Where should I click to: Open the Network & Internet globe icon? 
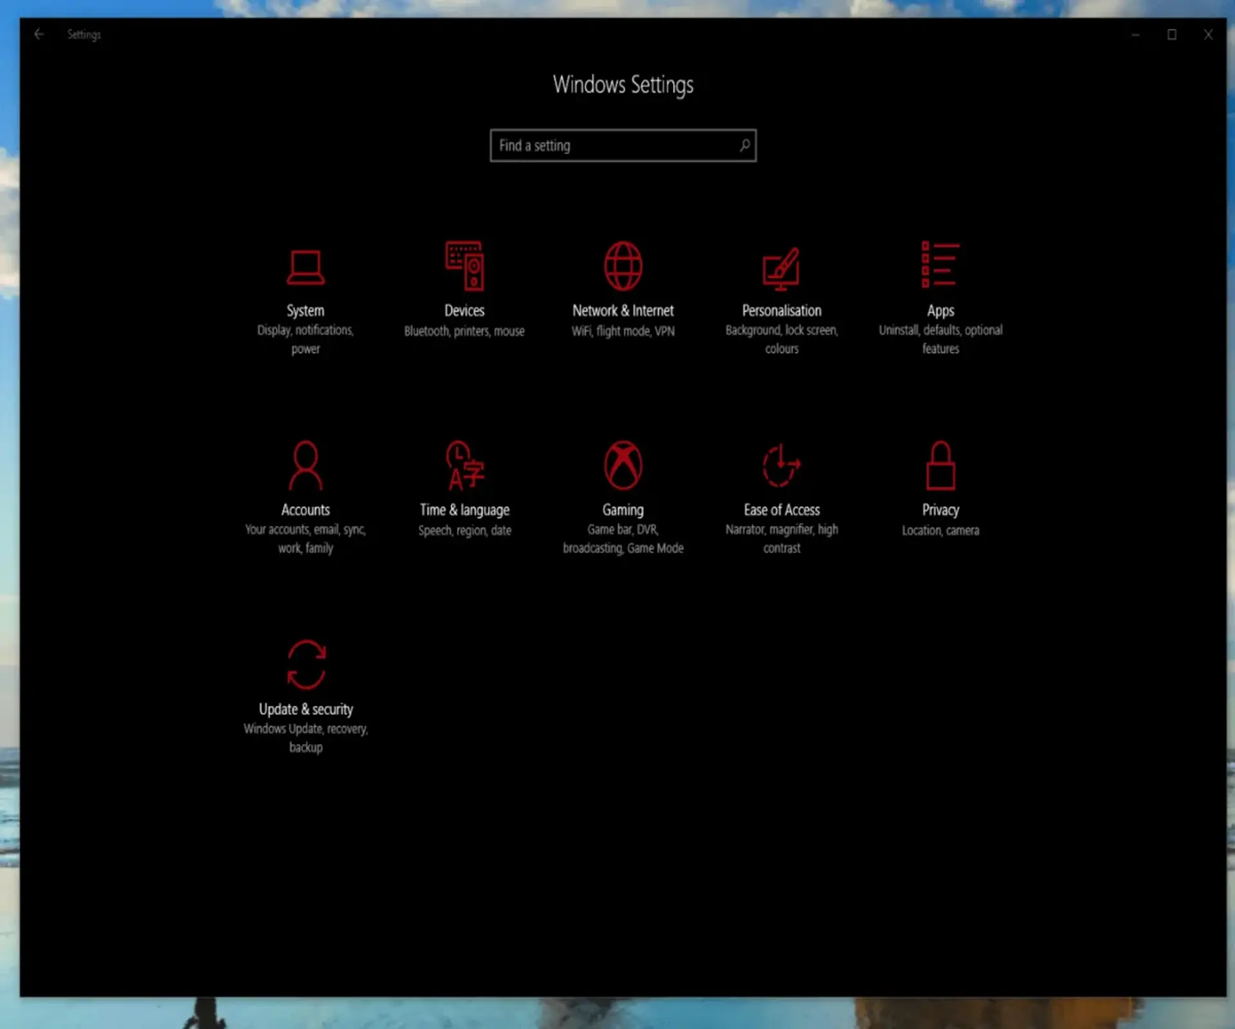coord(623,266)
